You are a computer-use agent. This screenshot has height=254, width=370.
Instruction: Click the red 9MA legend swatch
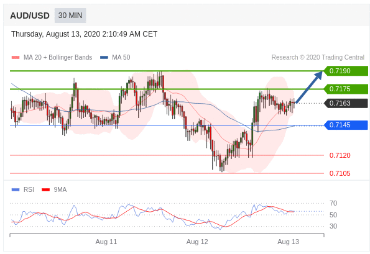[45, 189]
